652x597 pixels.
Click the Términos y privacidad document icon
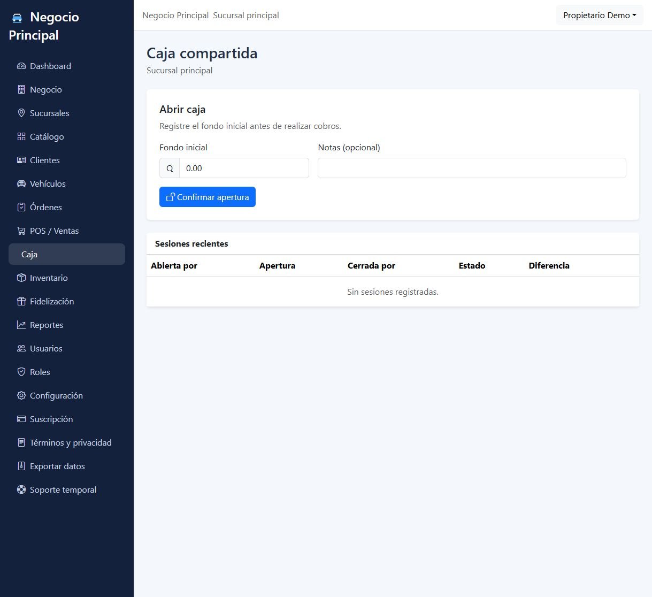21,443
